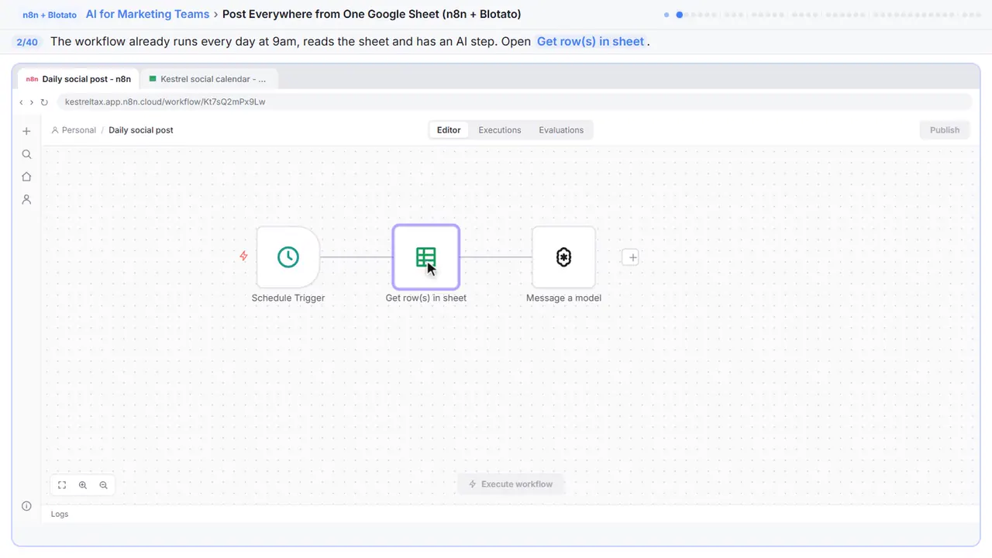
Task: Open the Schedule Trigger clock node
Action: click(288, 257)
